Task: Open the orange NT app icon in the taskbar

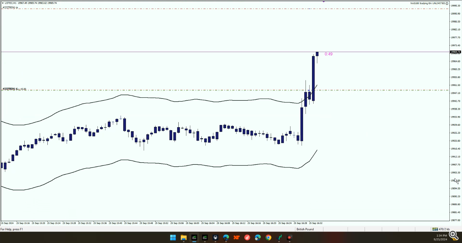Action: pyautogui.click(x=237, y=237)
